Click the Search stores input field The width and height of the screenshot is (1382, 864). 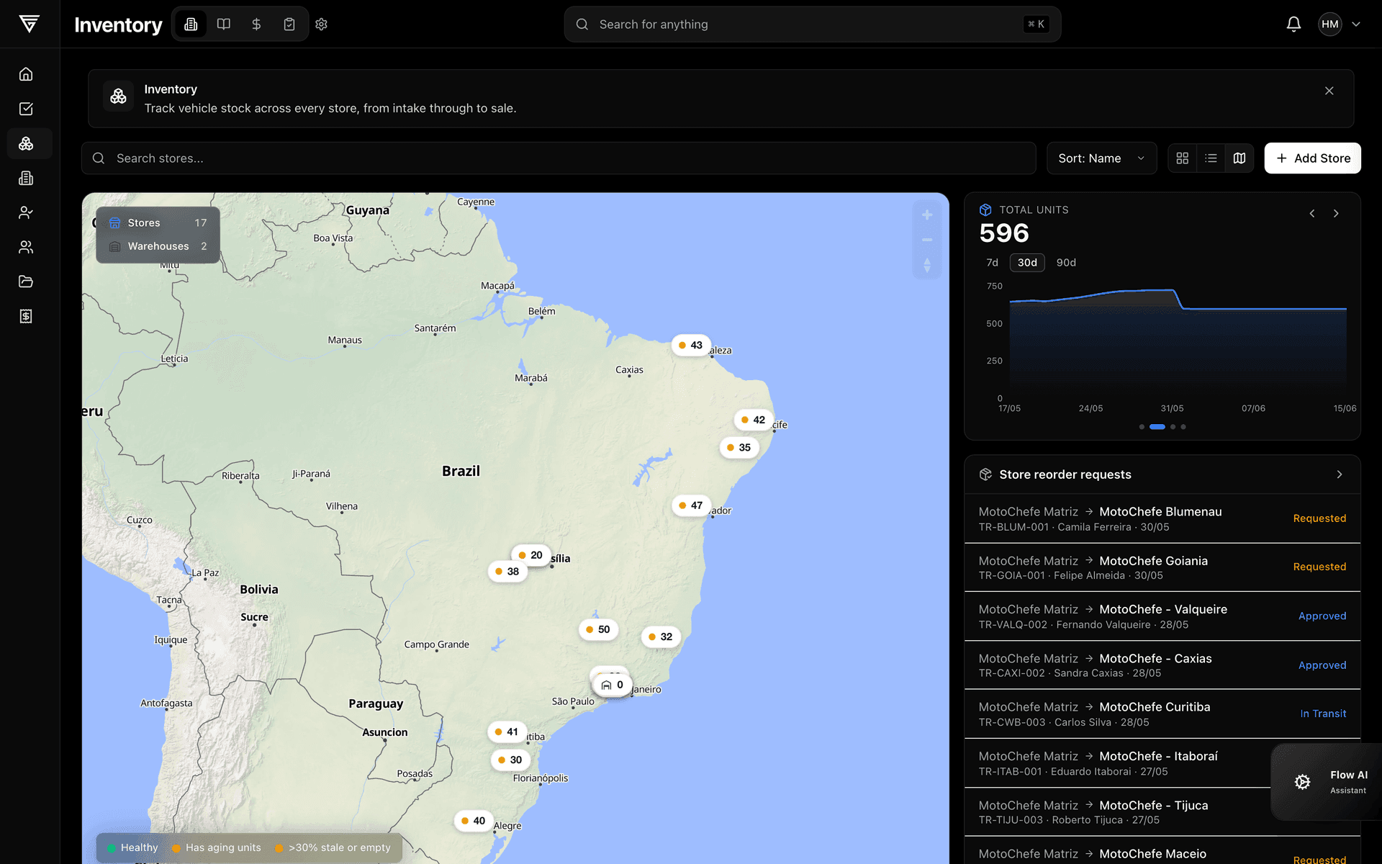pos(559,158)
